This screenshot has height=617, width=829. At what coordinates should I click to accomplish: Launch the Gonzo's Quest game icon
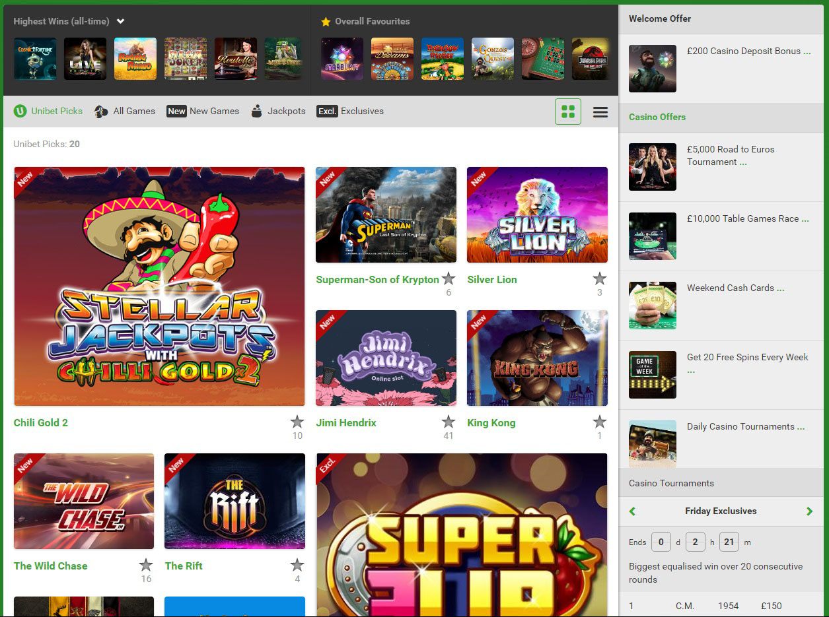493,59
